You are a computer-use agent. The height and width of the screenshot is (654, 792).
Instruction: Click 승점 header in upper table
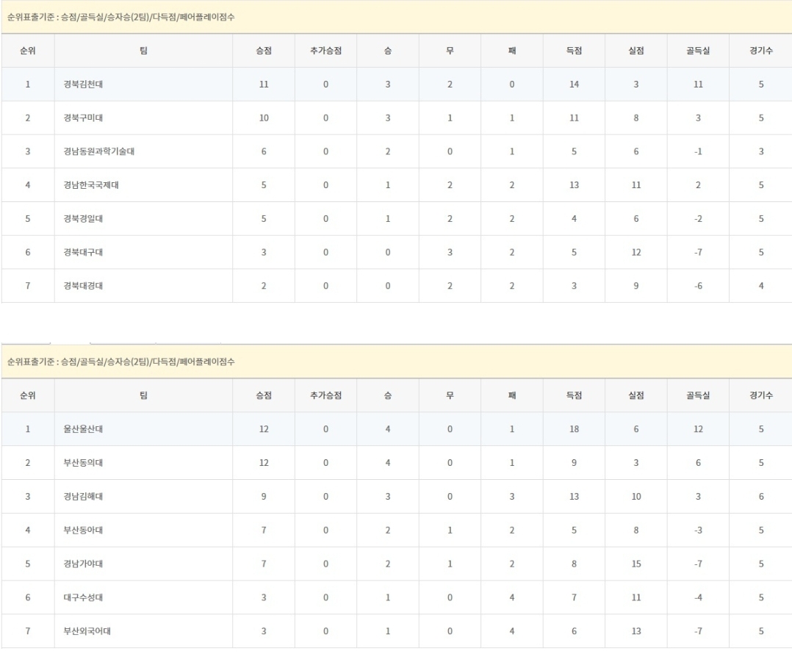[264, 51]
